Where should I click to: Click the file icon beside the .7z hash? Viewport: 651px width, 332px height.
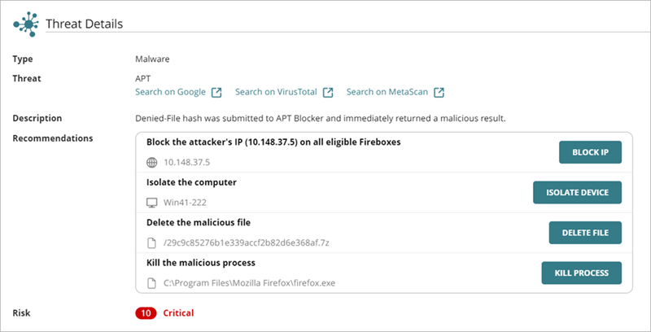coord(151,242)
